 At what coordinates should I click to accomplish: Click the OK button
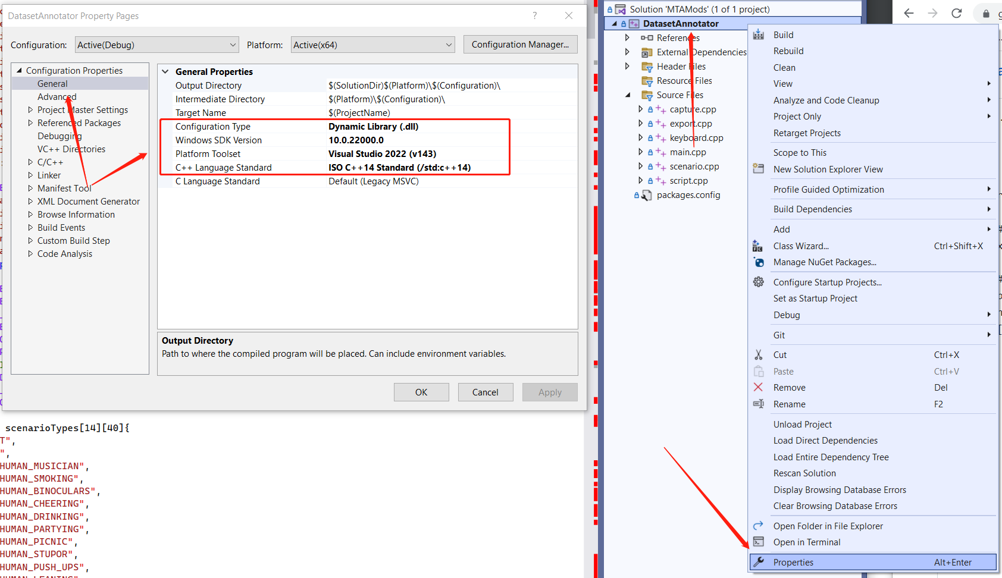click(x=421, y=392)
